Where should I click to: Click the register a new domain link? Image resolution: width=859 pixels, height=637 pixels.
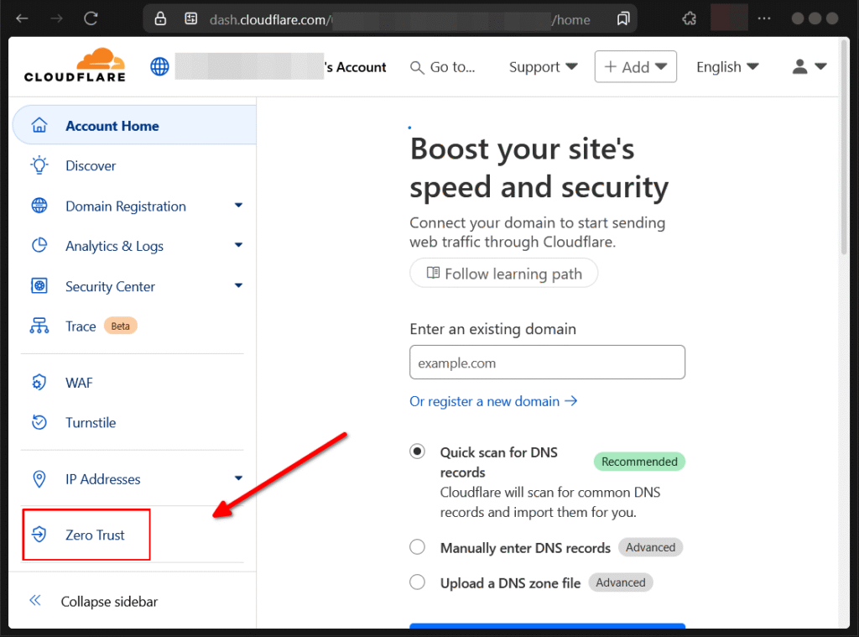(493, 401)
